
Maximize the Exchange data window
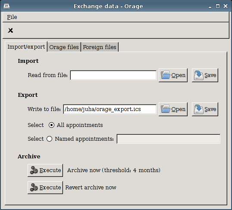pos(218,6)
